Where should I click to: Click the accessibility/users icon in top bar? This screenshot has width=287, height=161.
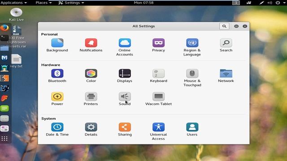pos(249,3)
